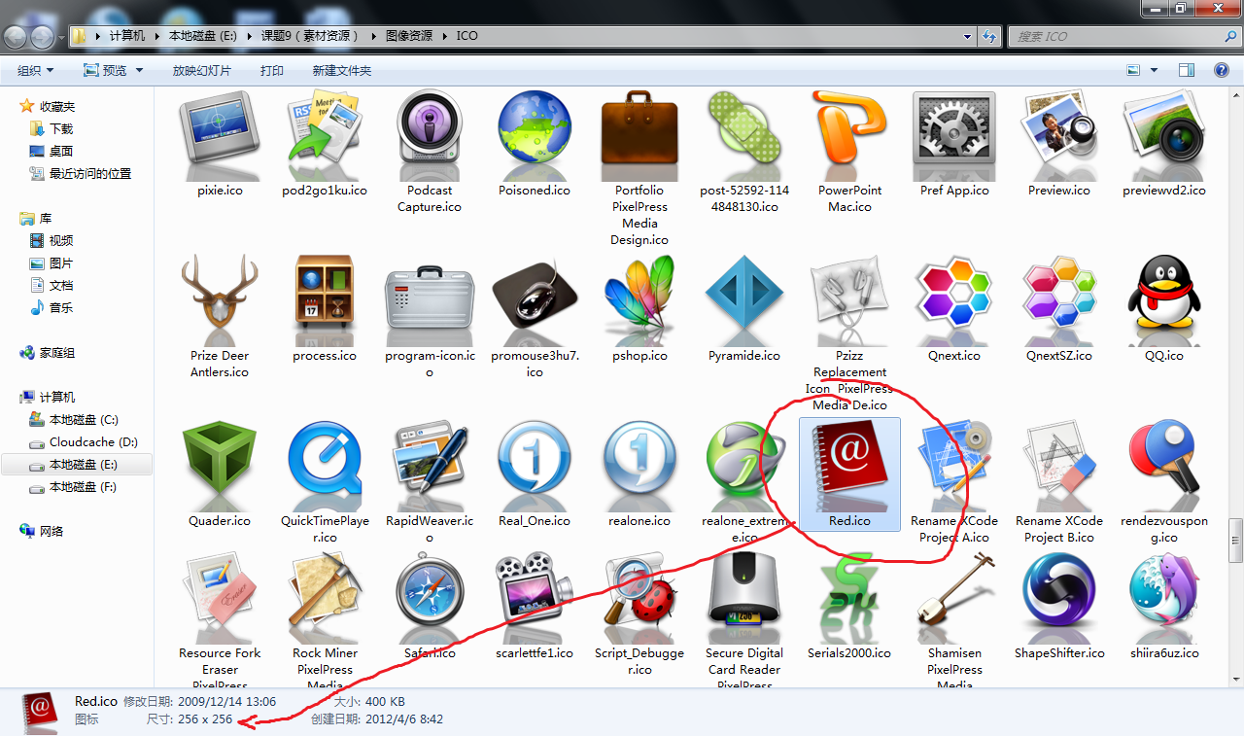Open 本地磁盘 (C:) in the sidebar
The width and height of the screenshot is (1244, 736).
coord(84,420)
